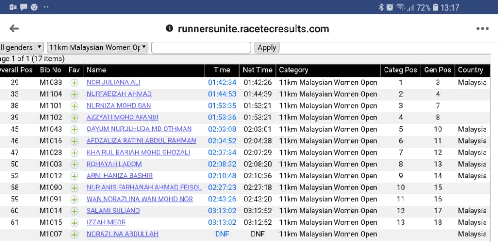Screen dimensions: 498x242
Task: Click the Apply button
Action: [267, 47]
